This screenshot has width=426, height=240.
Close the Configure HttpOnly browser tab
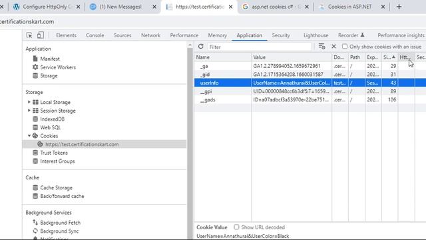(x=78, y=7)
